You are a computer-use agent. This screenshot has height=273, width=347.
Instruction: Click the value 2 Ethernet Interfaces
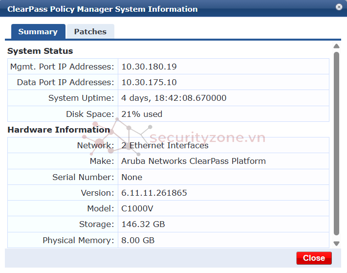coord(165,146)
